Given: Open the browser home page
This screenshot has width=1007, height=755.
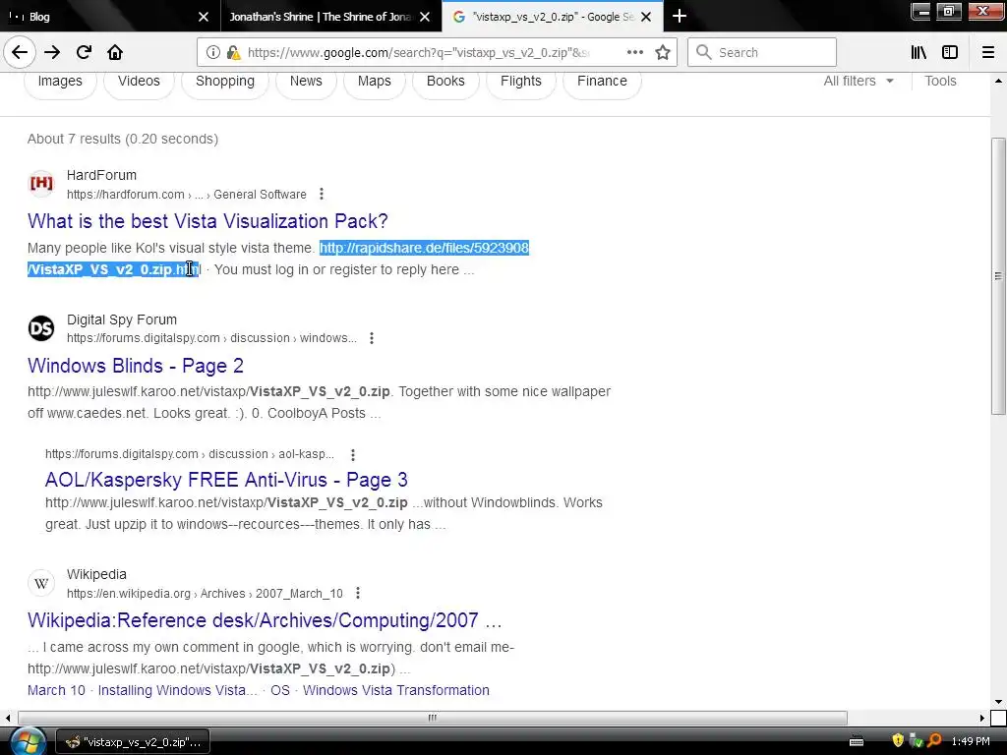Looking at the screenshot, I should [x=115, y=53].
